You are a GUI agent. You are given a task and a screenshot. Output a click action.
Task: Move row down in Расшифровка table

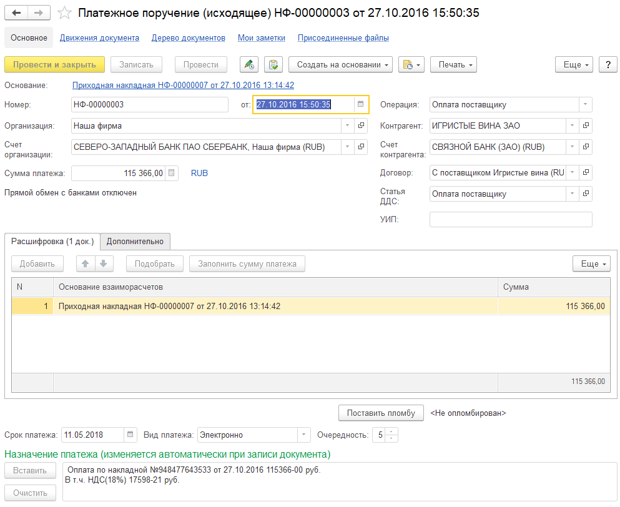click(103, 263)
